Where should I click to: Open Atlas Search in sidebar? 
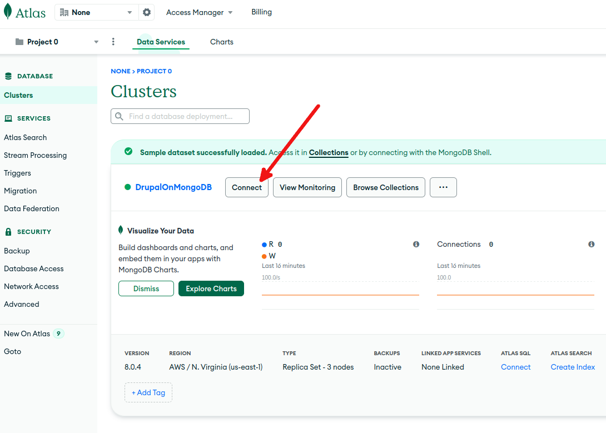(26, 137)
